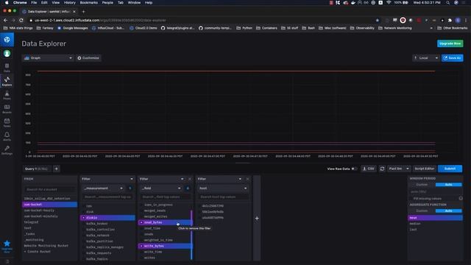
Task: Open the Settings wrench icon in the sidebar
Action: click(7, 150)
